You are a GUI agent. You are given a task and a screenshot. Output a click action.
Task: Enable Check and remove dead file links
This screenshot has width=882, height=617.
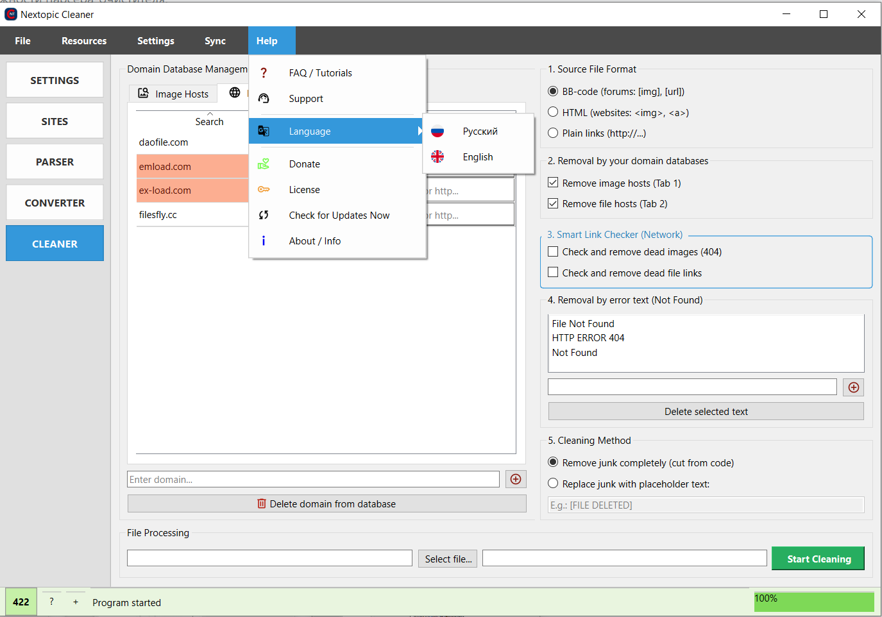(x=553, y=273)
